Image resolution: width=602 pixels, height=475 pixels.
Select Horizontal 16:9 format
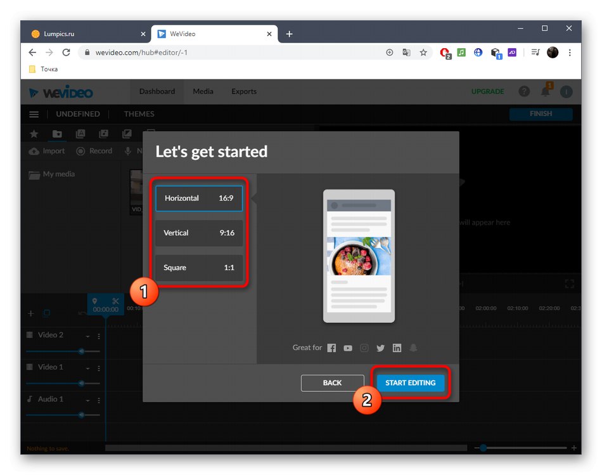(199, 198)
